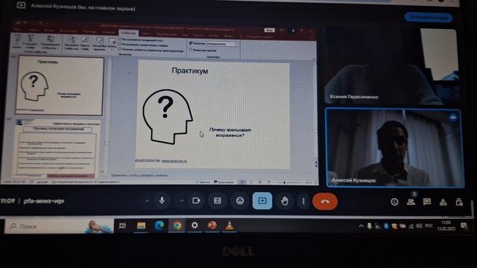Open the Монитор dropdown list
Viewport: 477px width, 268px height.
222,44
